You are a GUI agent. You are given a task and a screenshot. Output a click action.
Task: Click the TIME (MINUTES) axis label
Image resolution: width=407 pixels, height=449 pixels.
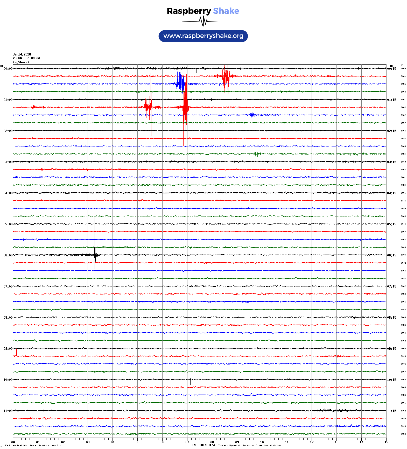coord(202,445)
